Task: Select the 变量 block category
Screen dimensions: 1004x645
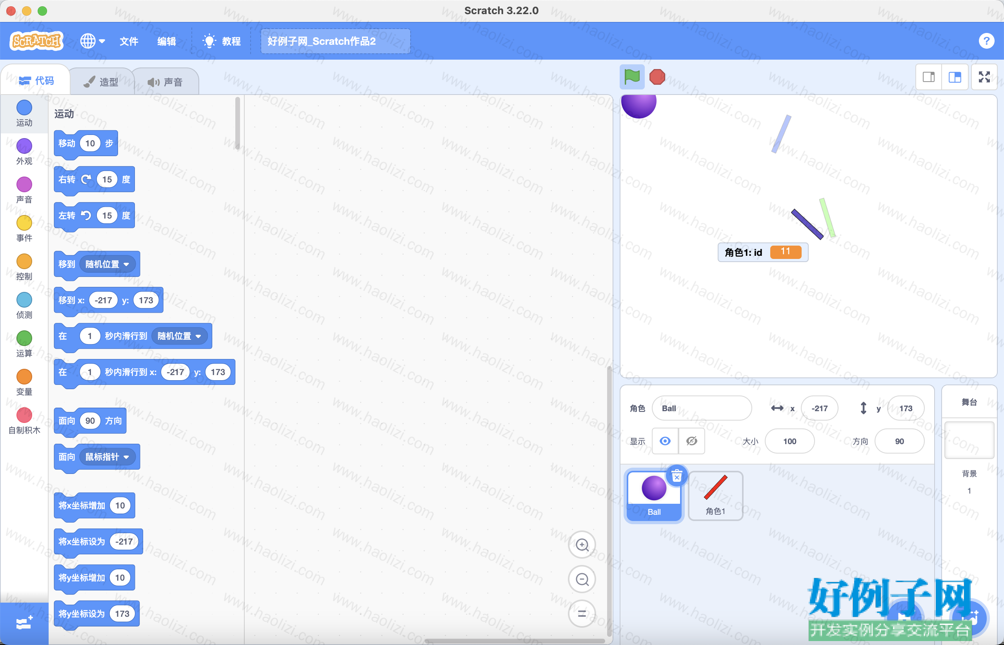Action: point(24,383)
